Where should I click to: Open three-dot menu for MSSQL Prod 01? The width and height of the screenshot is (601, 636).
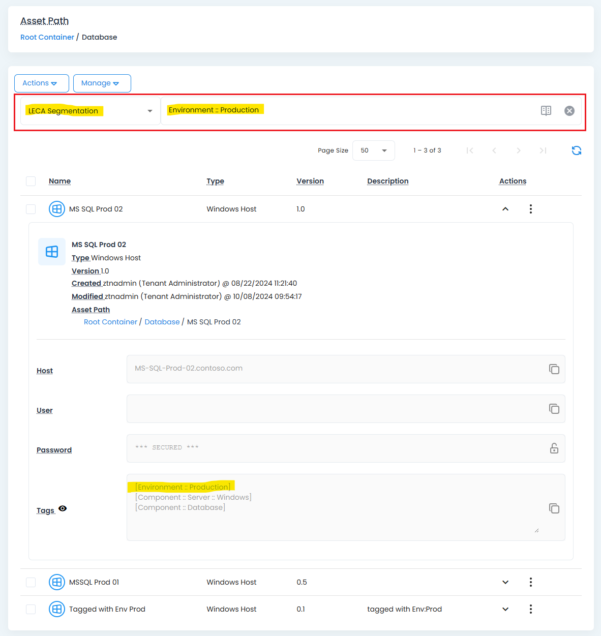[530, 582]
